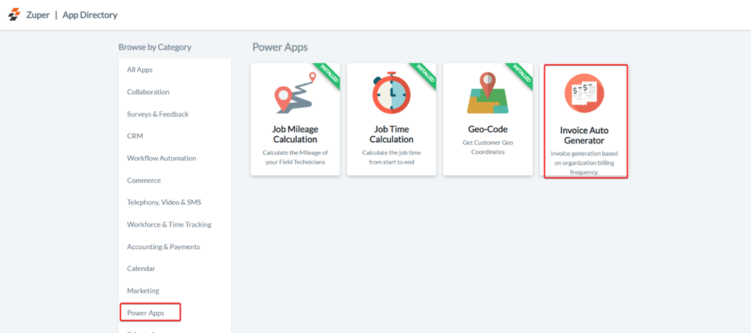Image resolution: width=751 pixels, height=333 pixels.
Task: Open the Invoice Auto Generator receipt icon
Action: click(584, 93)
